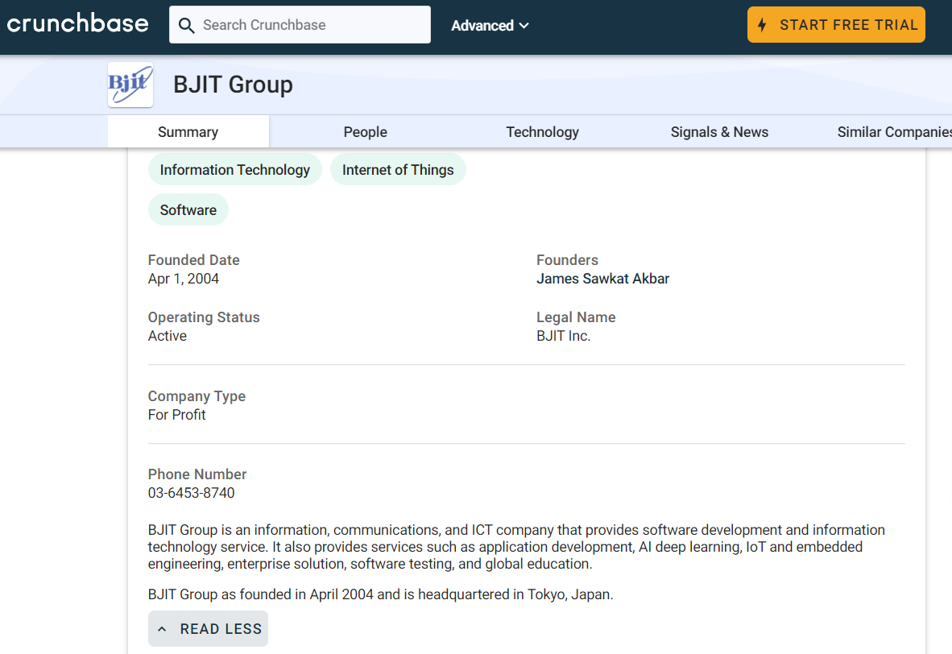Select the For Profit company type value
This screenshot has width=952, height=654.
[176, 415]
